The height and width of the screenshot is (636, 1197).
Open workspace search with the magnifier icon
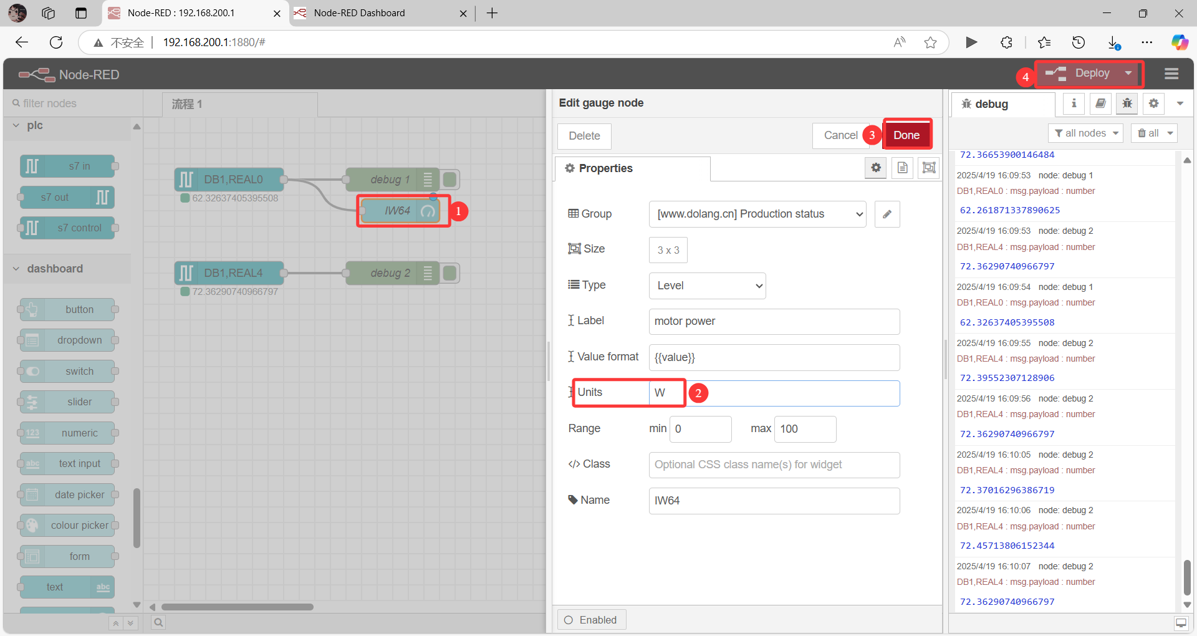tap(158, 622)
